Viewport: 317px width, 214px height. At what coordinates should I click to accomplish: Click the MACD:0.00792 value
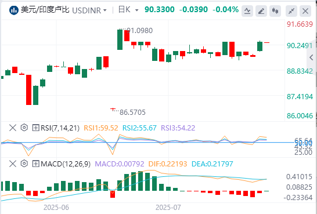pyautogui.click(x=120, y=164)
